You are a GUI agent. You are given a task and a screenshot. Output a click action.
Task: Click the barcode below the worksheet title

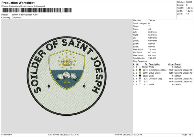tap(37, 10)
